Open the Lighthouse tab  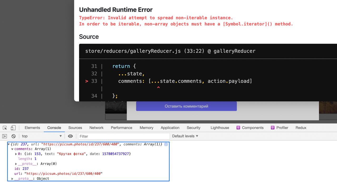pos(220,128)
